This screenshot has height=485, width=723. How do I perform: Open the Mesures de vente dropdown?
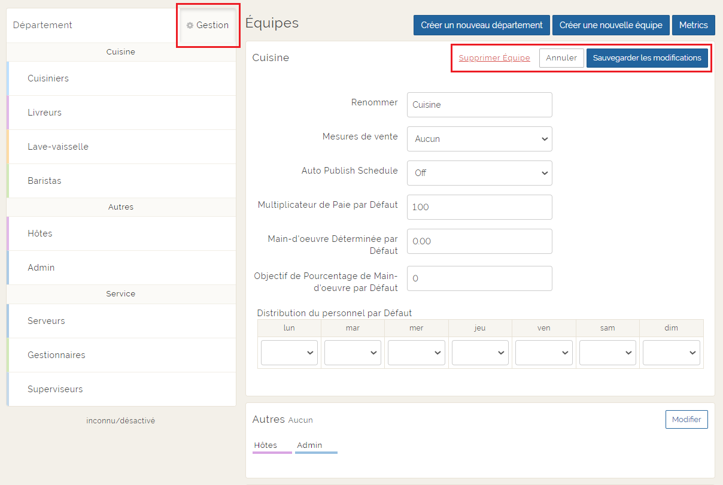479,139
